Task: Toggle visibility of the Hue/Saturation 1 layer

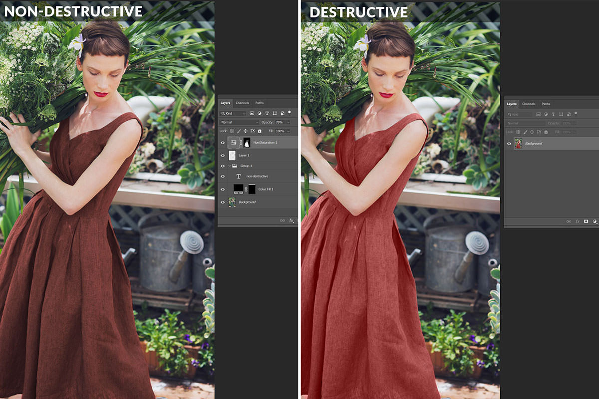Action: (x=223, y=143)
